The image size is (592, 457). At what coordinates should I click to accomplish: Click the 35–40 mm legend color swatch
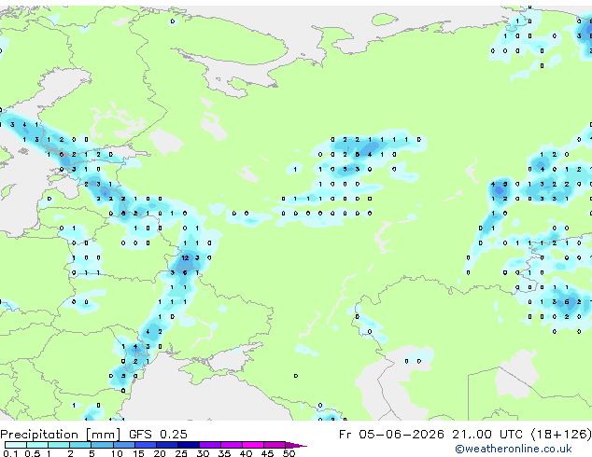pos(232,445)
